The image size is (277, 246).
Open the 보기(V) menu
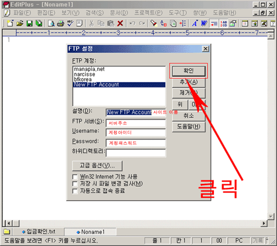(70, 13)
